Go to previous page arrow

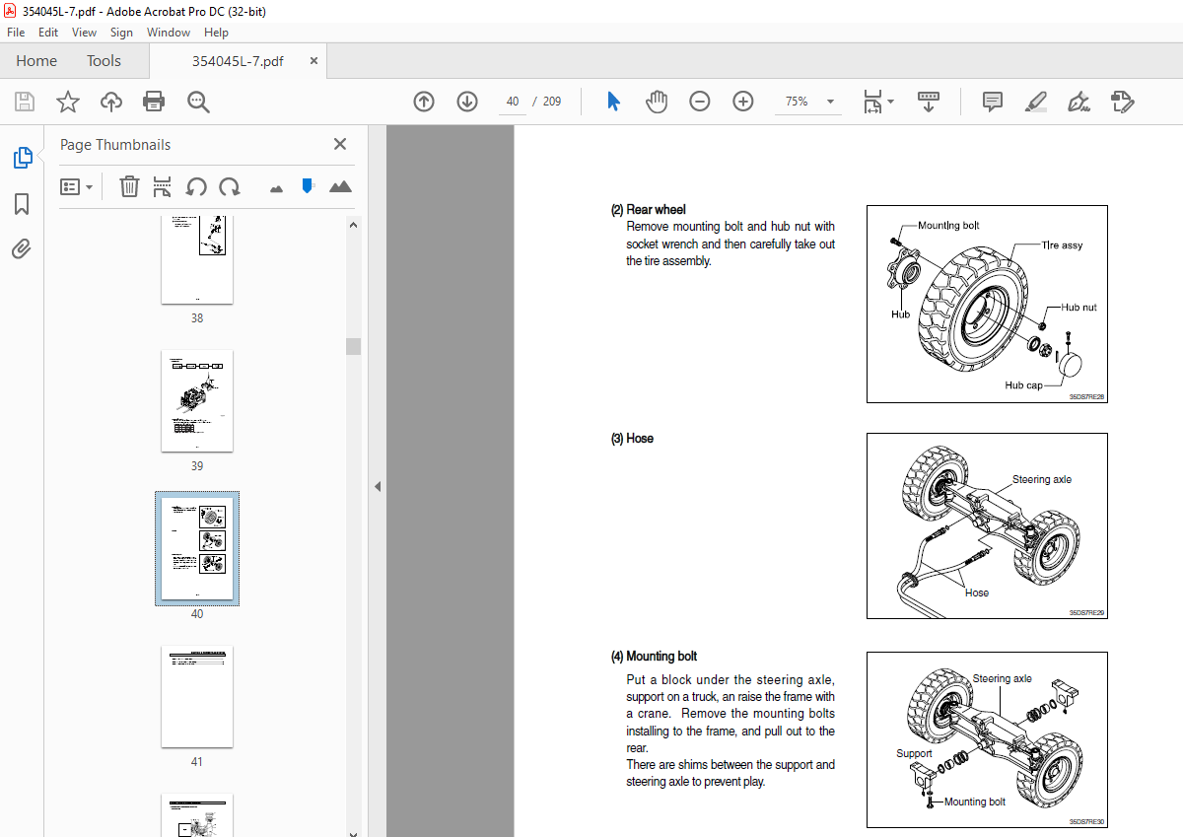coord(424,102)
